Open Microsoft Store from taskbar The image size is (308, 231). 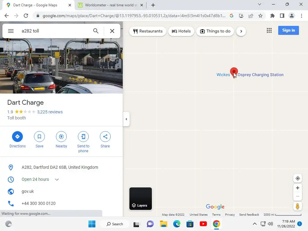[190, 224]
